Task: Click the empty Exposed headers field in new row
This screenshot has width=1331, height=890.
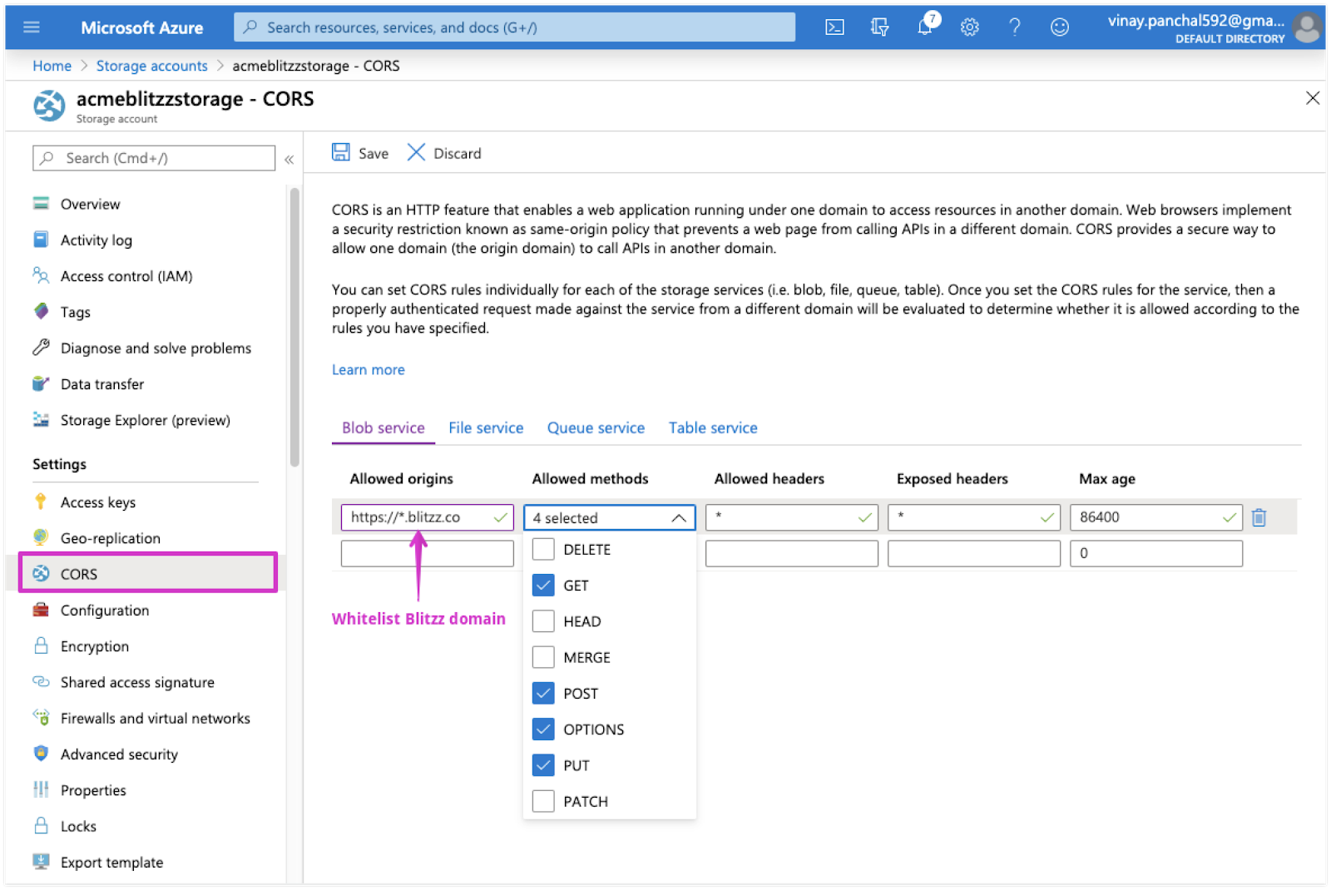Action: (974, 553)
